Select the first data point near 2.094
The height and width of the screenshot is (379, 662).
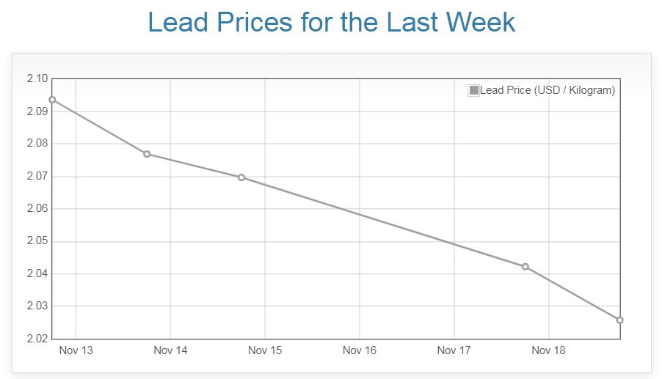point(52,100)
